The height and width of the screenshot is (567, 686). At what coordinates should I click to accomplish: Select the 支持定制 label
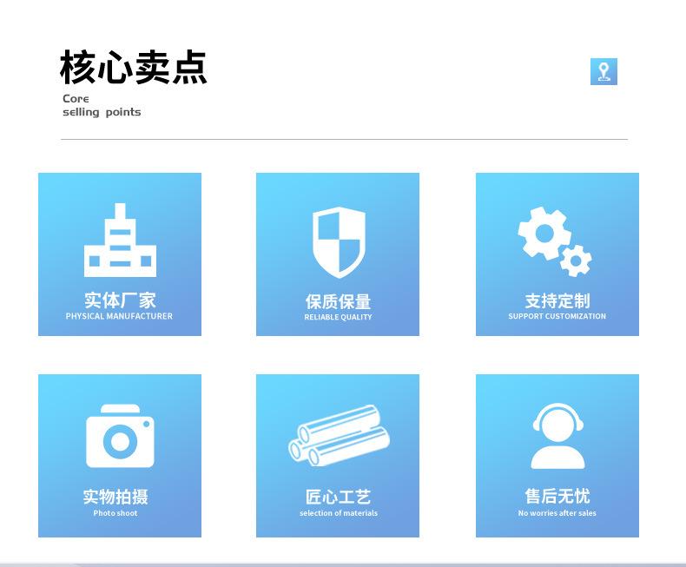[x=557, y=300]
